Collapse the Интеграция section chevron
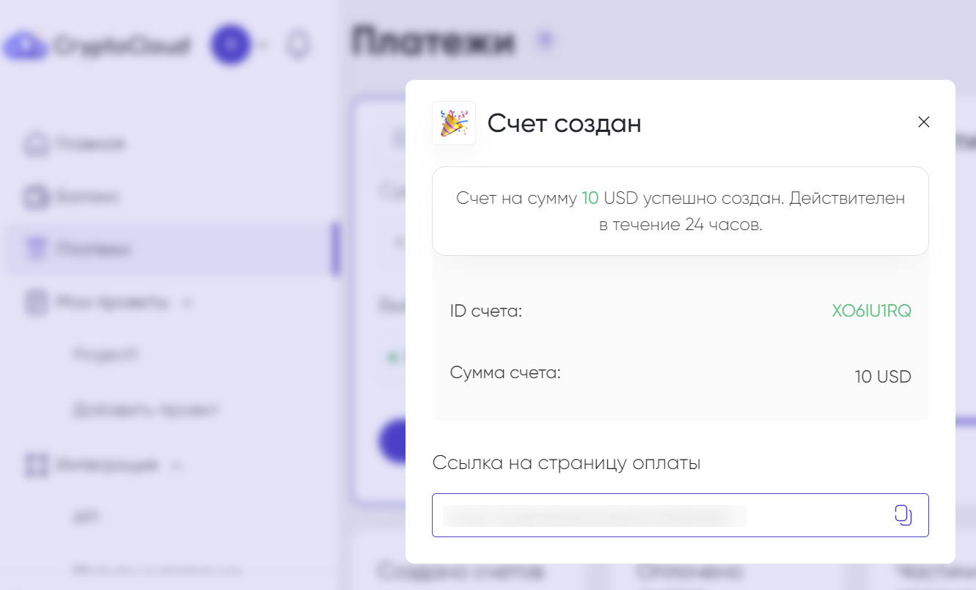Screen dimensions: 976x590 176,465
